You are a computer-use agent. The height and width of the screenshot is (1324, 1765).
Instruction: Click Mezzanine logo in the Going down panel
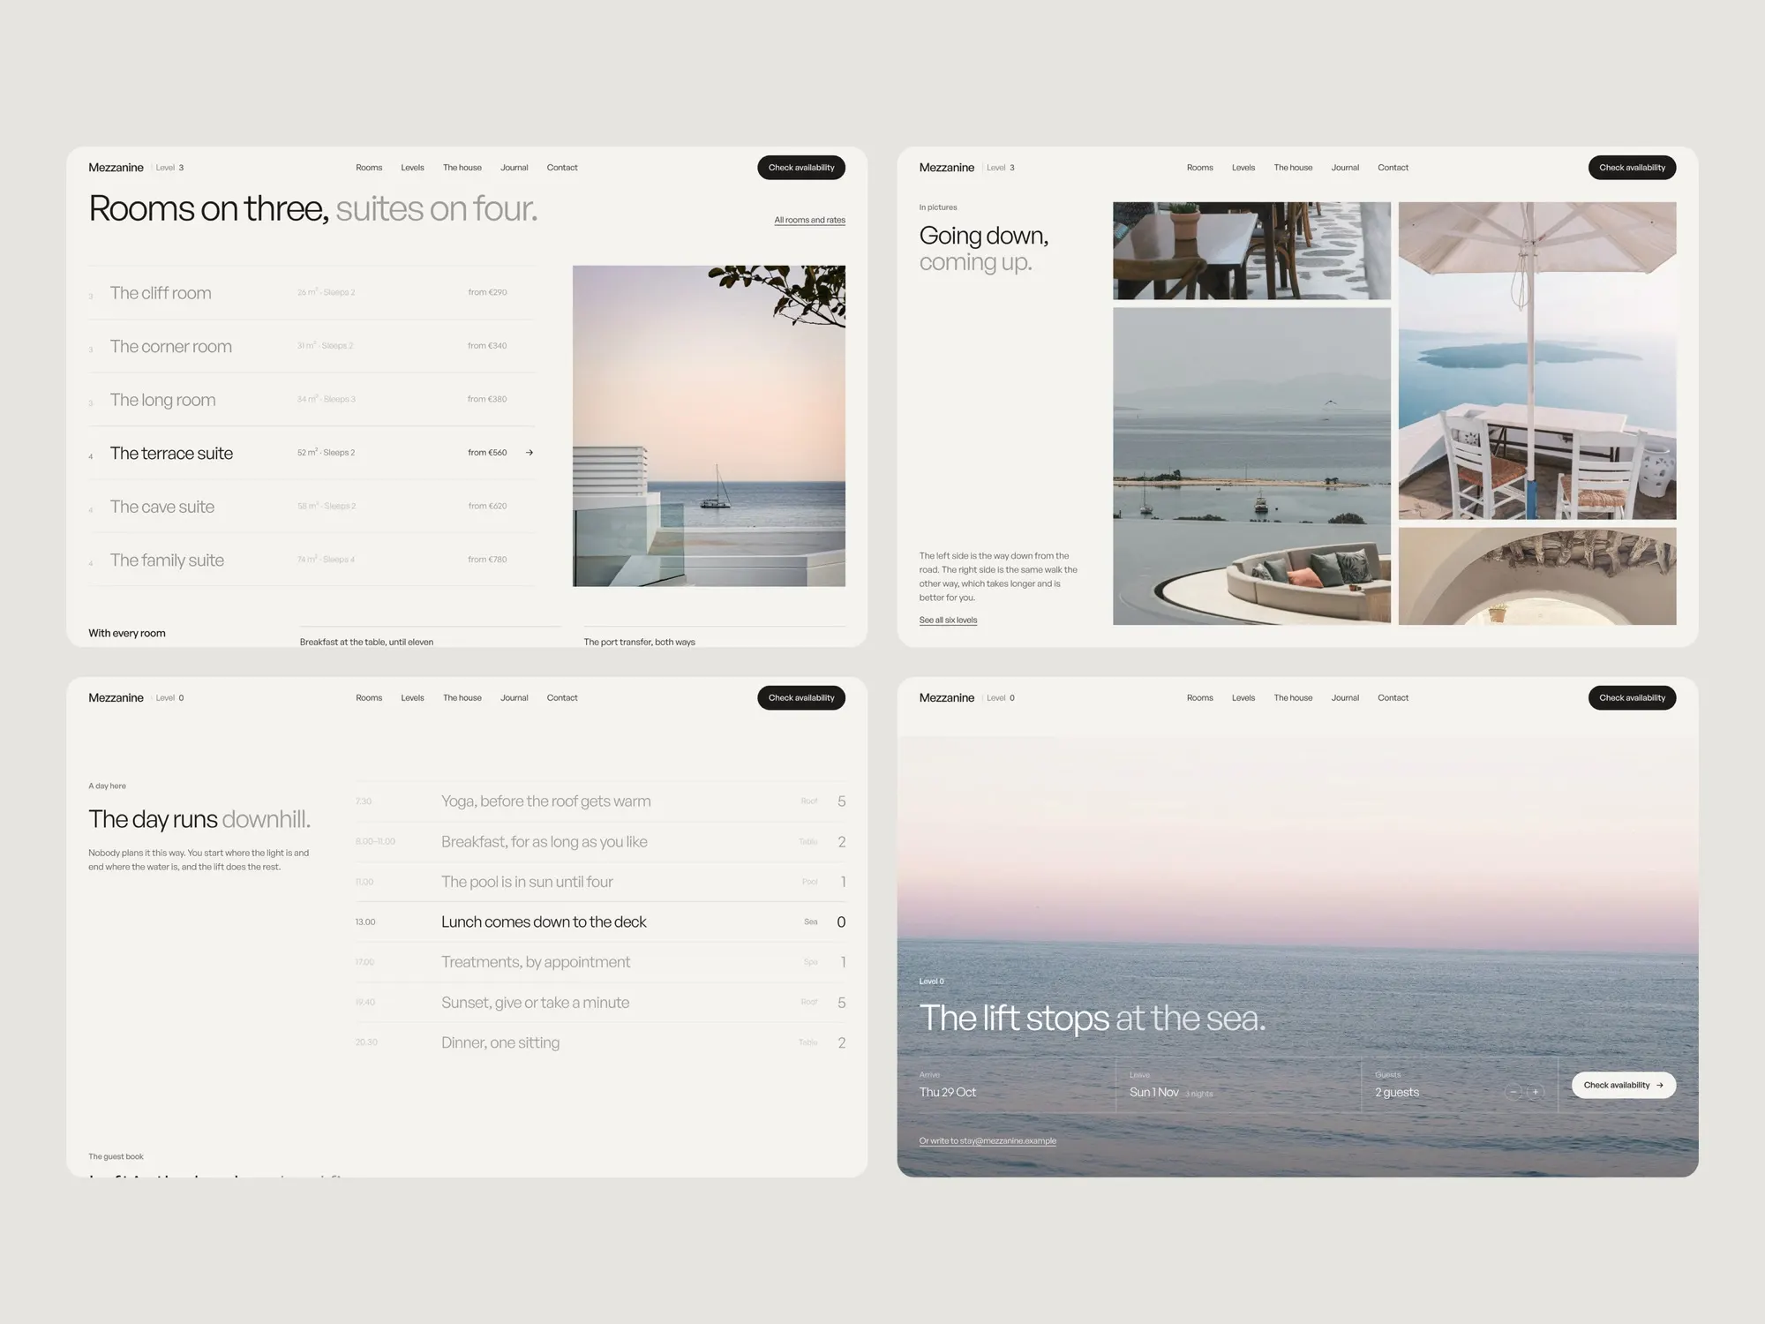pos(947,168)
